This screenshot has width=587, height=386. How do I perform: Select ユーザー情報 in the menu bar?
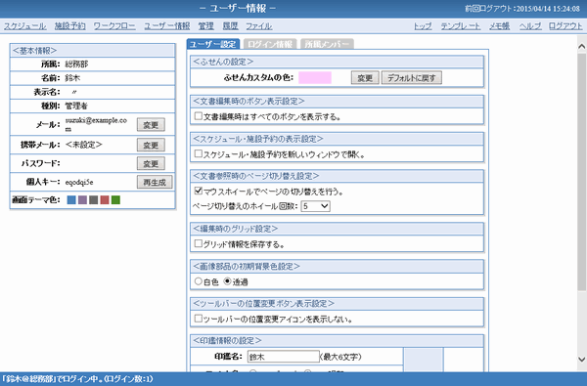pos(167,26)
